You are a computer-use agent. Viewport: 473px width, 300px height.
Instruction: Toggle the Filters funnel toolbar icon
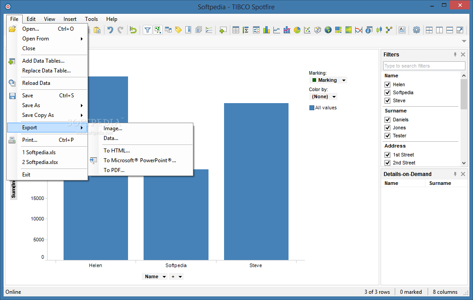click(148, 30)
